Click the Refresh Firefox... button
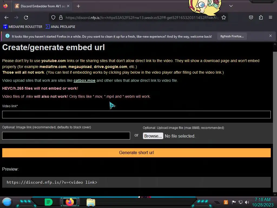 click(x=232, y=36)
